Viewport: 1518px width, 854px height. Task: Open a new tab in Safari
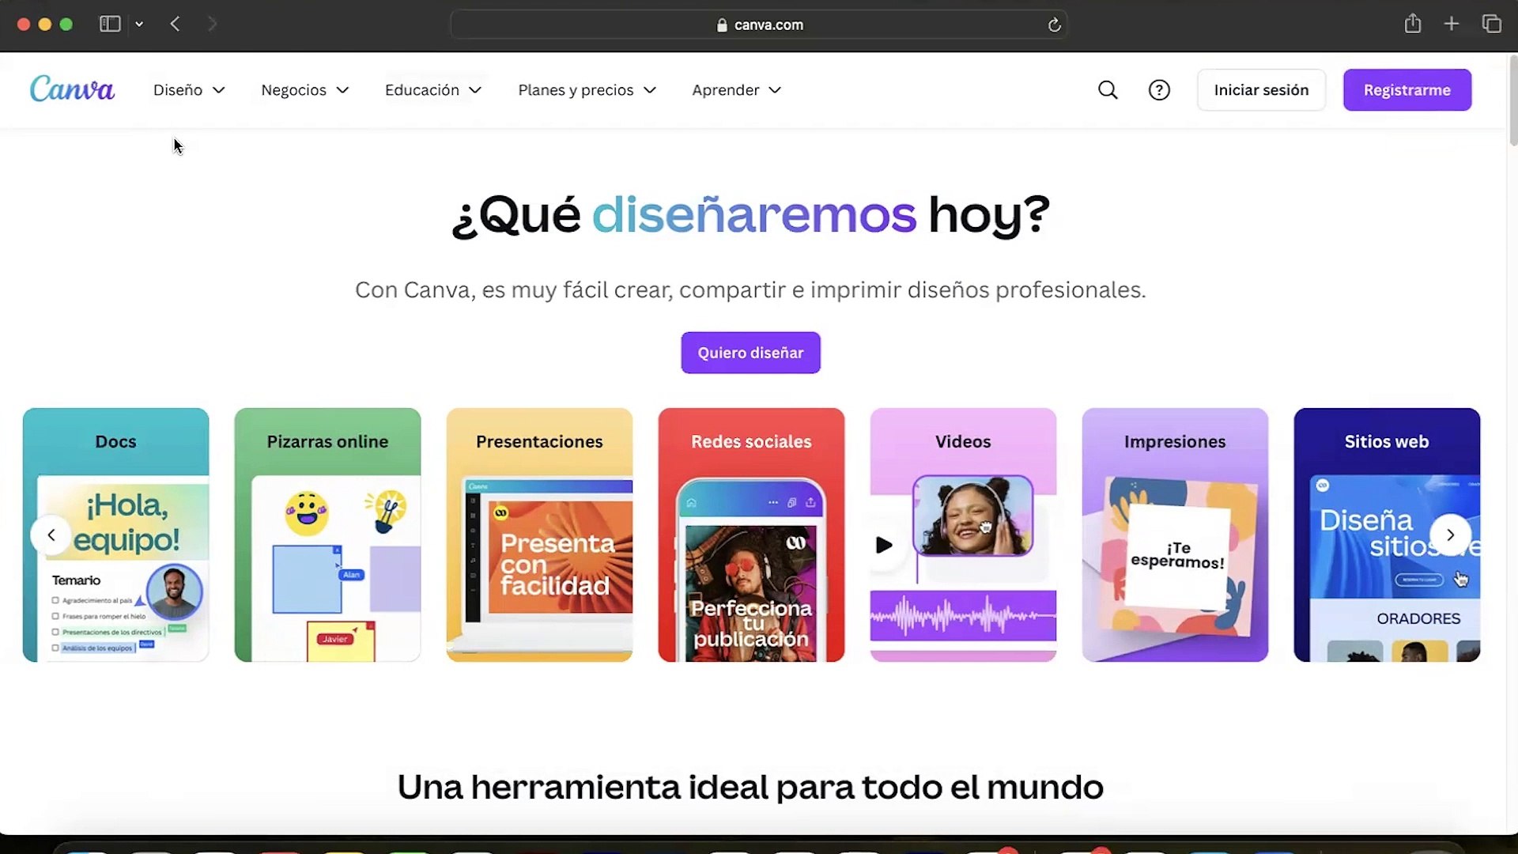[1452, 24]
